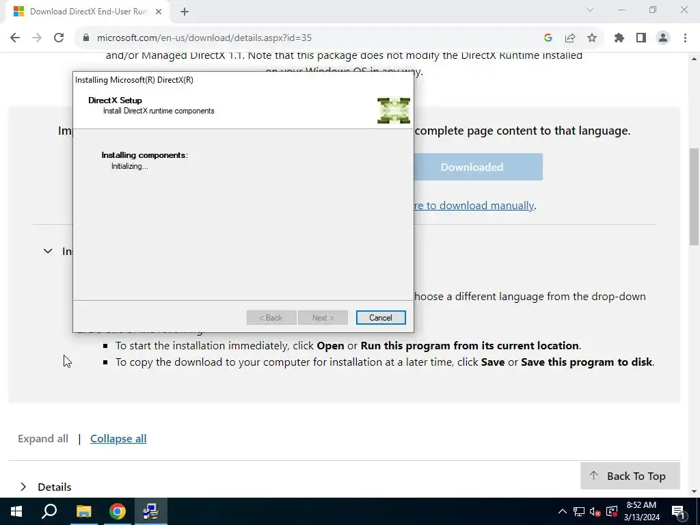The image size is (700, 525).
Task: Select the Download DirectX End-User tab
Action: 88,12
